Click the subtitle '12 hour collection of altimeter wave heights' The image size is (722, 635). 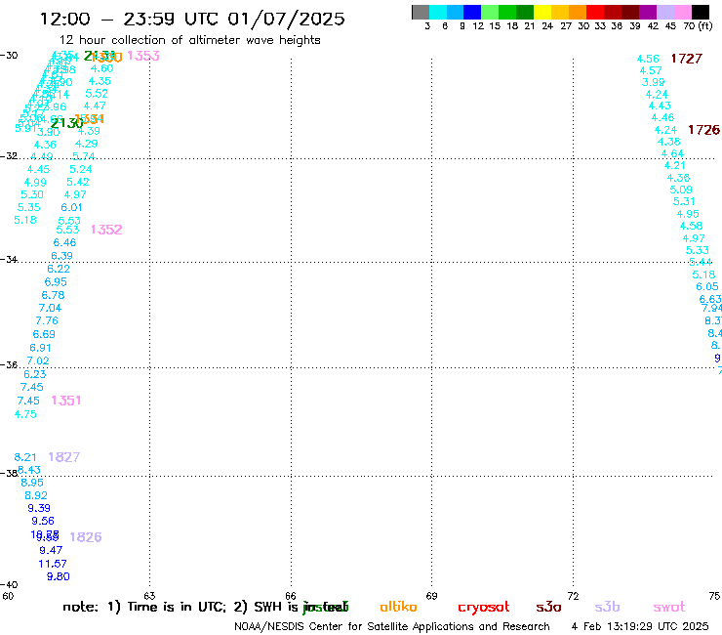click(189, 40)
